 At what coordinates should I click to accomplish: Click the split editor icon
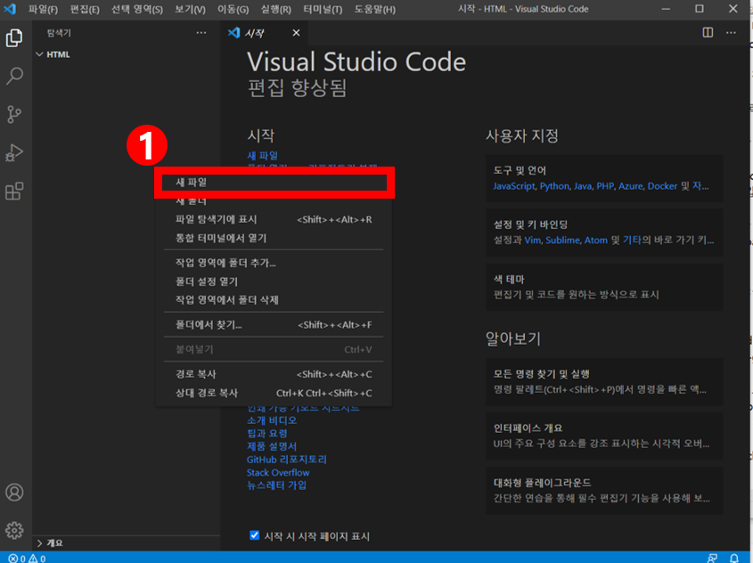pos(708,33)
